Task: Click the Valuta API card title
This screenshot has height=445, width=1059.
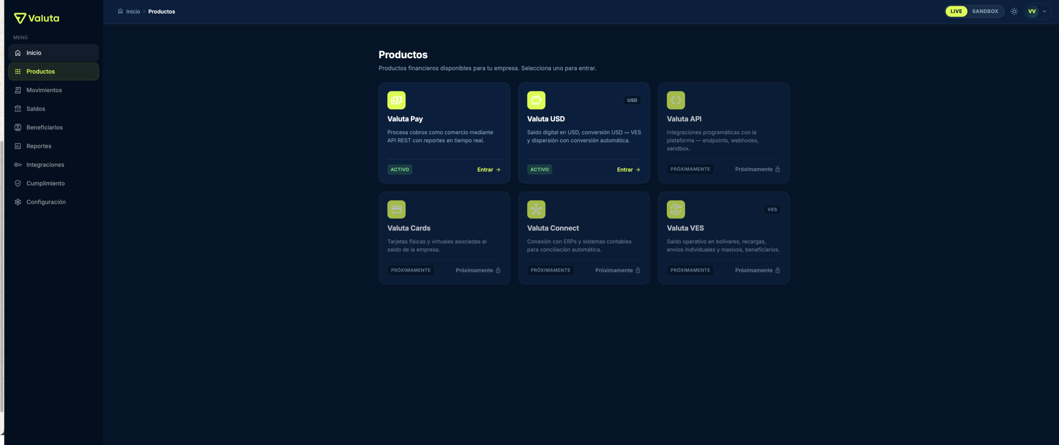Action: coord(684,119)
